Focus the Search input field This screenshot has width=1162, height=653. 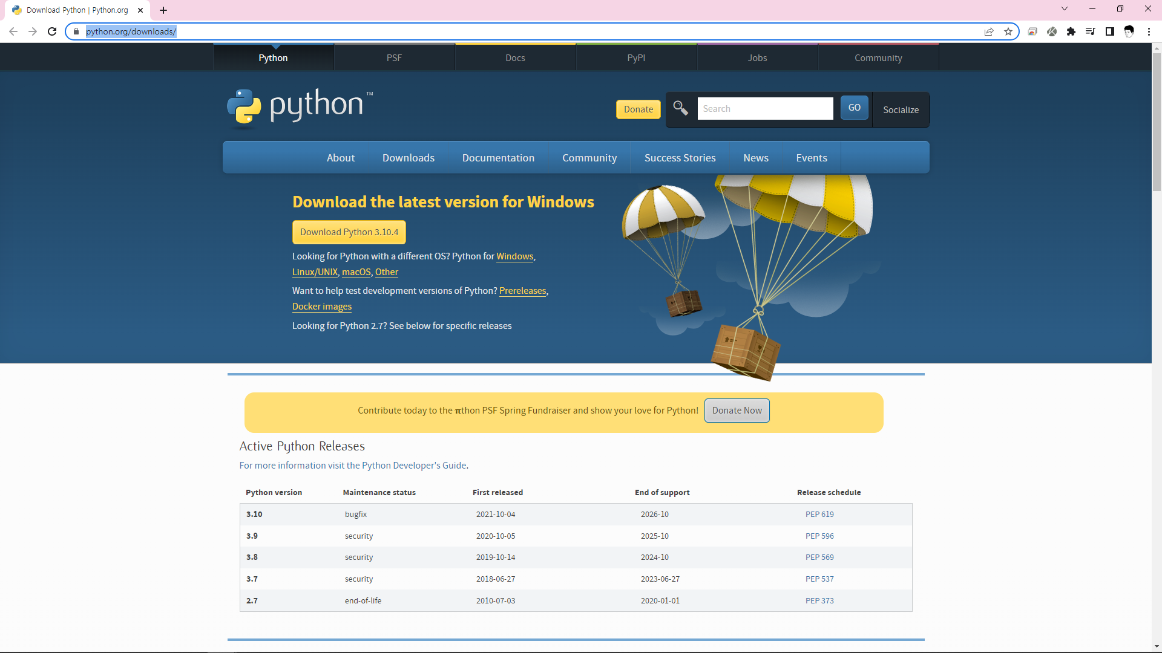pyautogui.click(x=765, y=109)
